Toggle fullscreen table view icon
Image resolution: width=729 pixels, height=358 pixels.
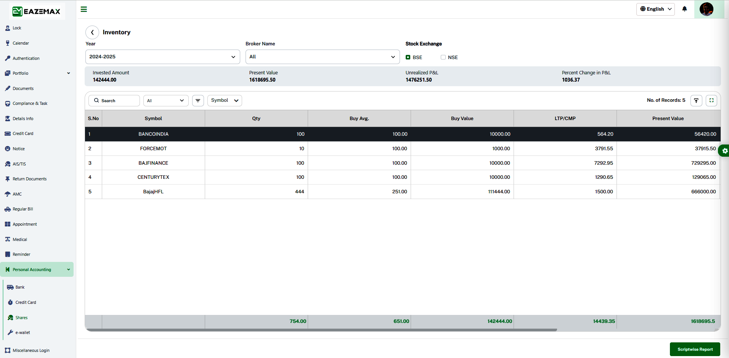pyautogui.click(x=711, y=101)
